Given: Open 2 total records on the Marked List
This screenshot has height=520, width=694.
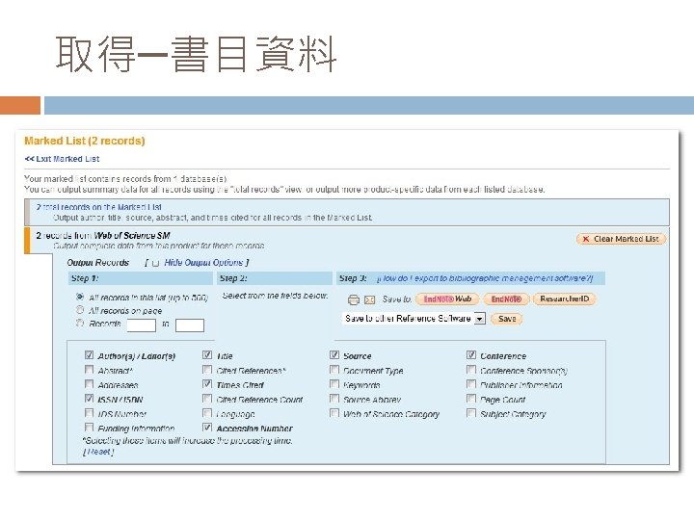Looking at the screenshot, I should click(x=98, y=207).
